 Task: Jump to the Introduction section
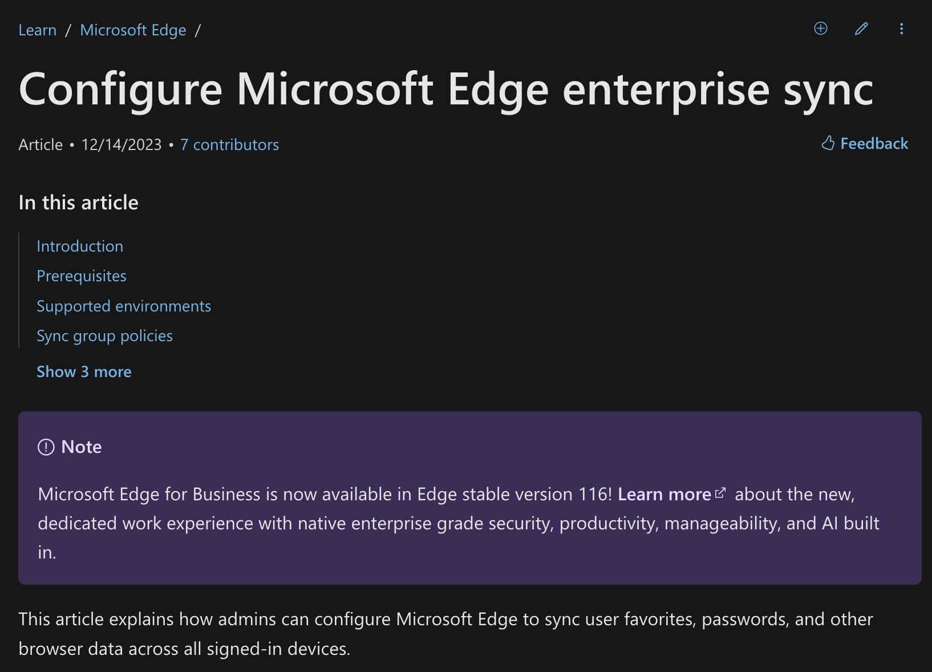click(80, 246)
